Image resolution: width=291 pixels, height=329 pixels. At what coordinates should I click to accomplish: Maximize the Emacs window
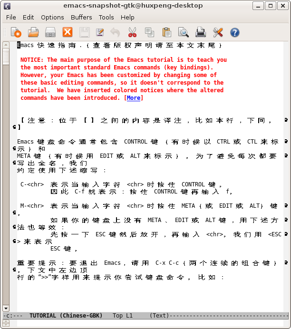(271, 6)
